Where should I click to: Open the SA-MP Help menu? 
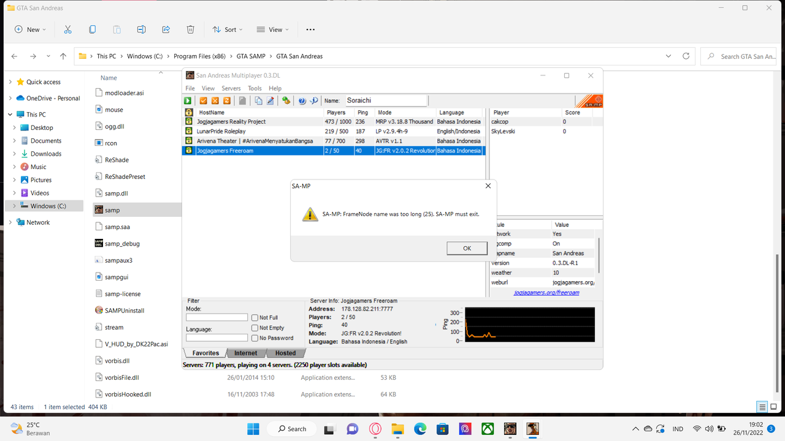pyautogui.click(x=275, y=88)
